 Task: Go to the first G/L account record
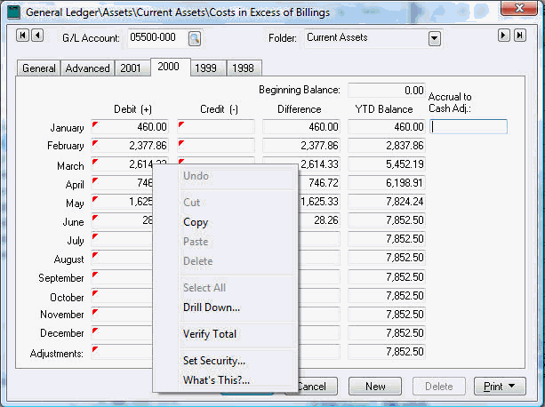tap(22, 36)
